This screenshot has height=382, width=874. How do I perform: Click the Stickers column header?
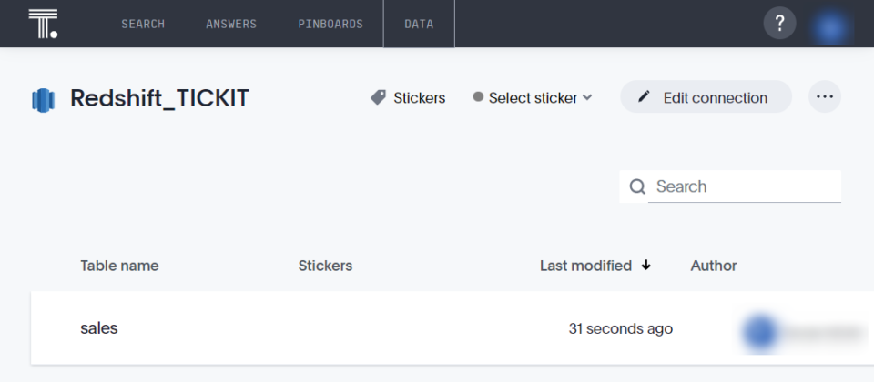click(x=325, y=266)
